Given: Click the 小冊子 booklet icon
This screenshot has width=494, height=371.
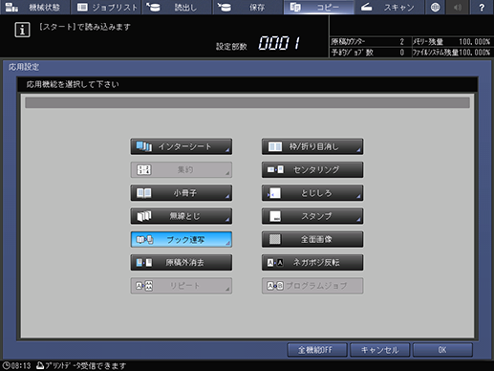Looking at the screenshot, I should click(x=144, y=193).
